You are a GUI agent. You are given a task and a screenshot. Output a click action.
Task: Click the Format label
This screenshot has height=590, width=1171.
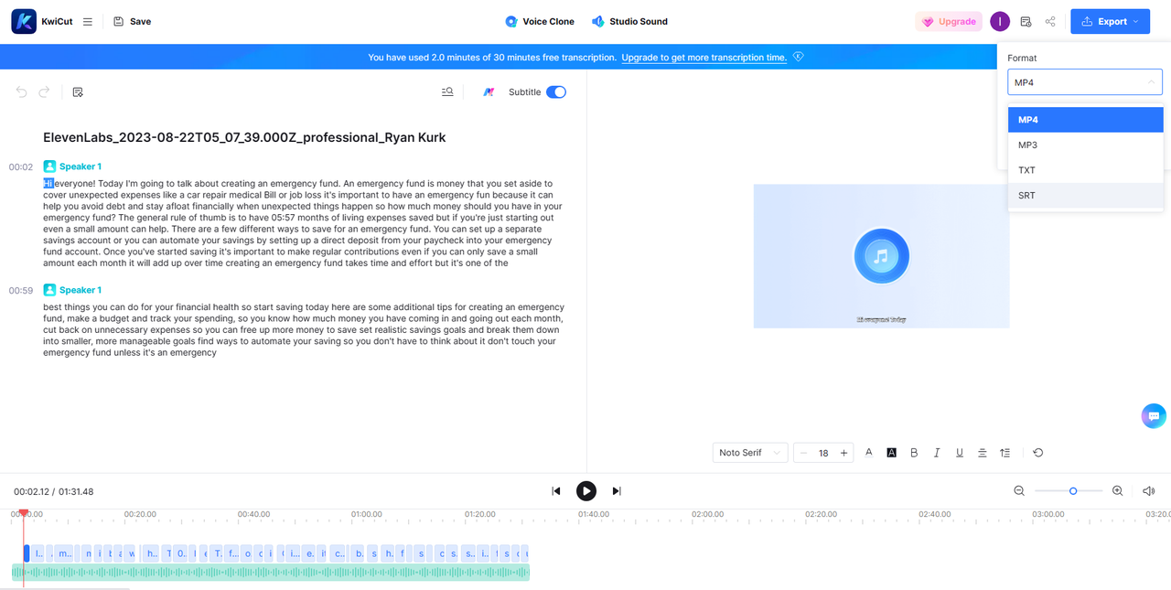[1022, 58]
